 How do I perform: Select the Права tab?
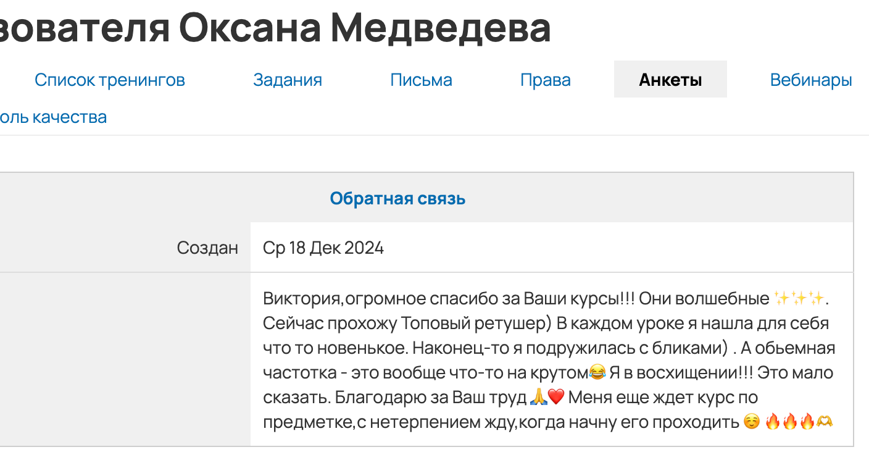tap(546, 79)
